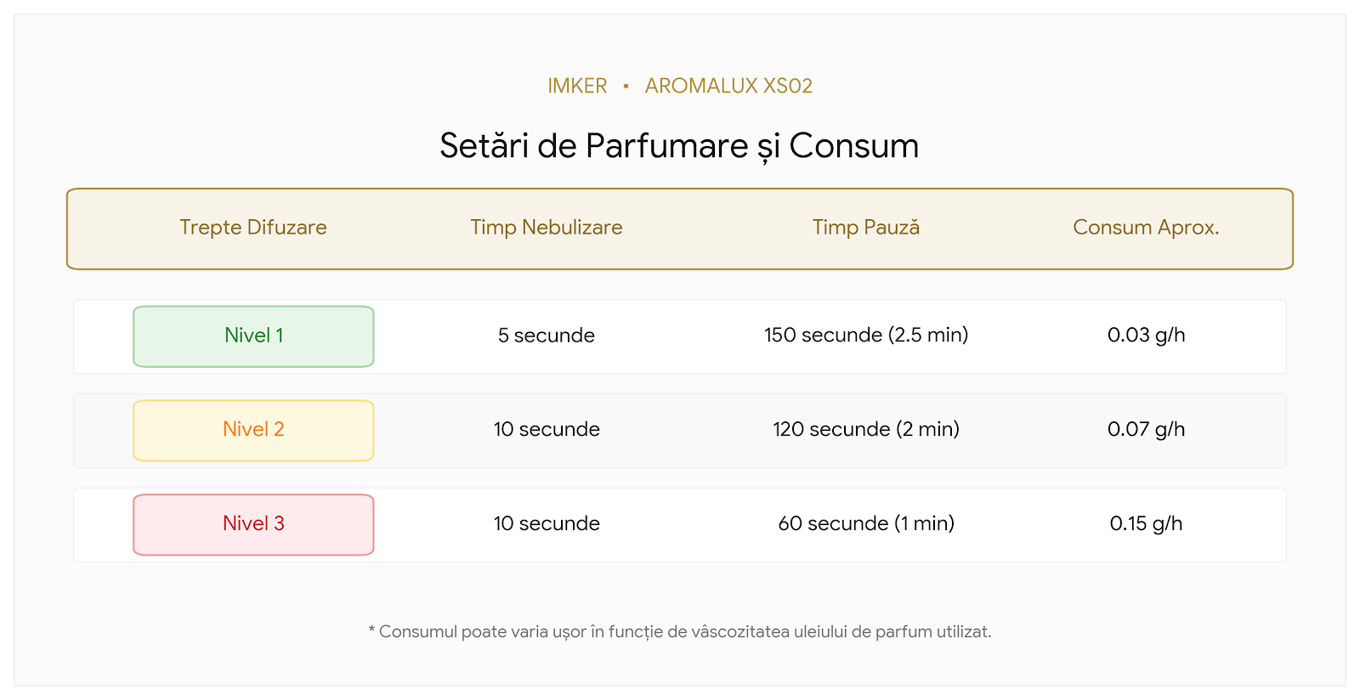Select the 120 secunde (2 min) cell

tap(866, 430)
